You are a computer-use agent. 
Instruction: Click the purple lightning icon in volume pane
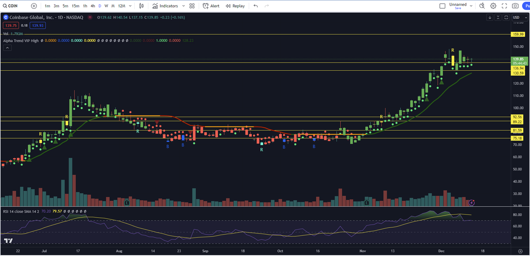[472, 203]
